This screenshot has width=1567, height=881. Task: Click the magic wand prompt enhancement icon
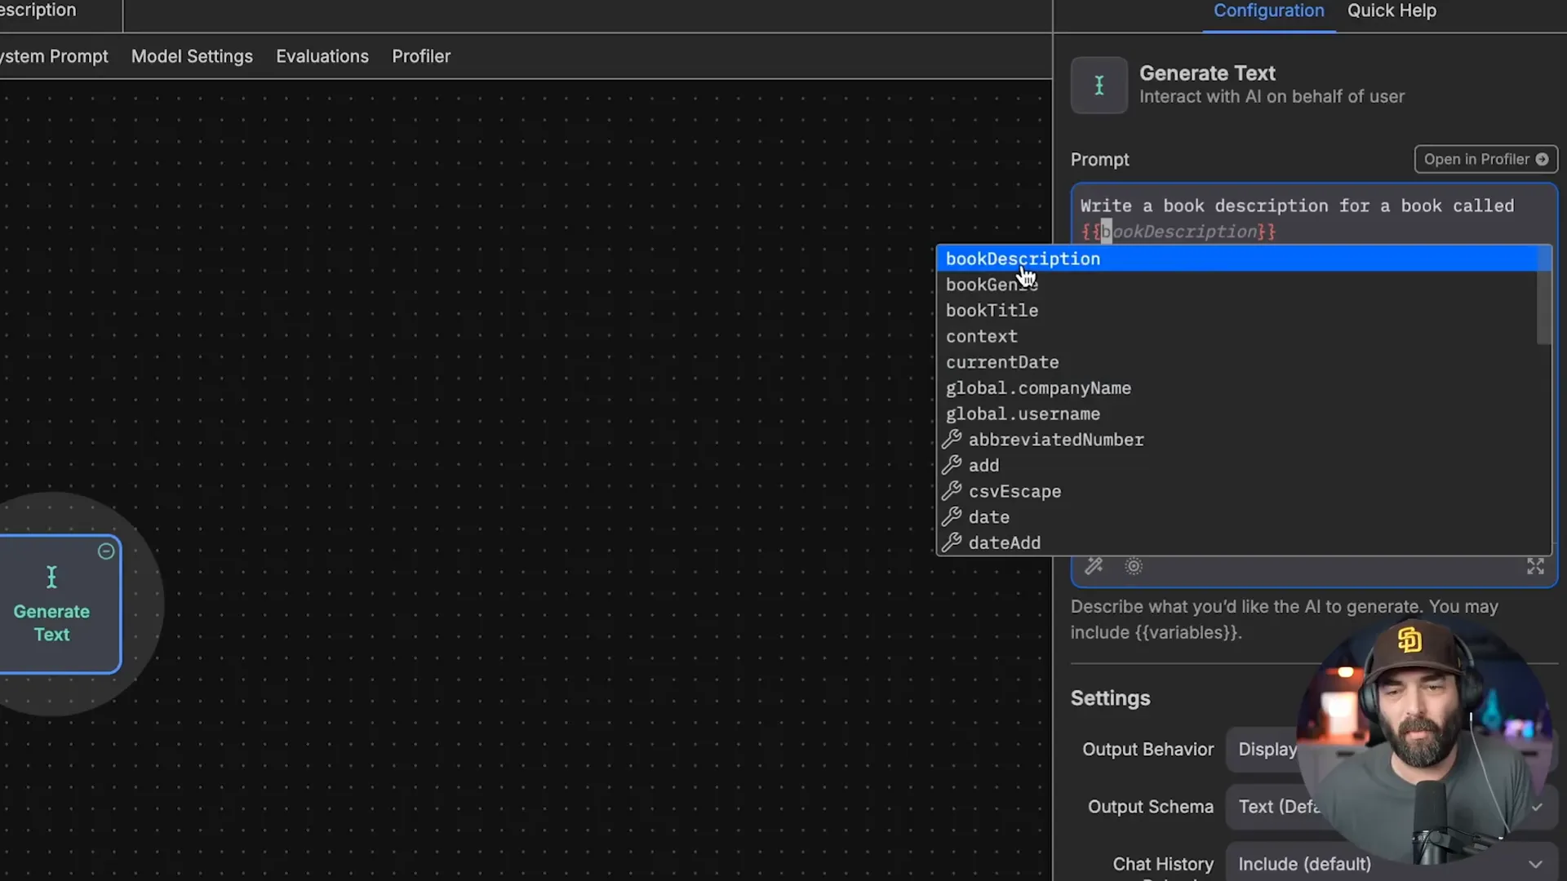click(1094, 565)
